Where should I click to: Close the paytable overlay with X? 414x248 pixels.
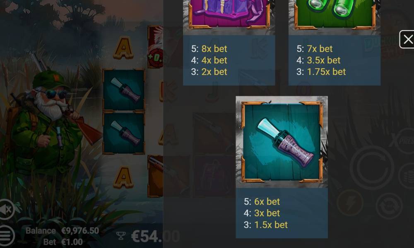[x=407, y=40]
